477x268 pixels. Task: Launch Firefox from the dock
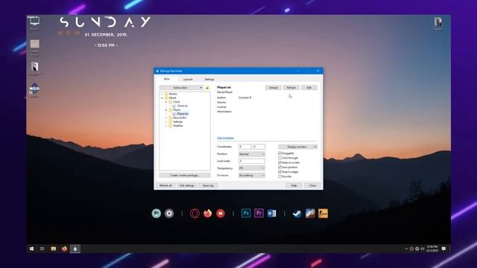tap(208, 214)
